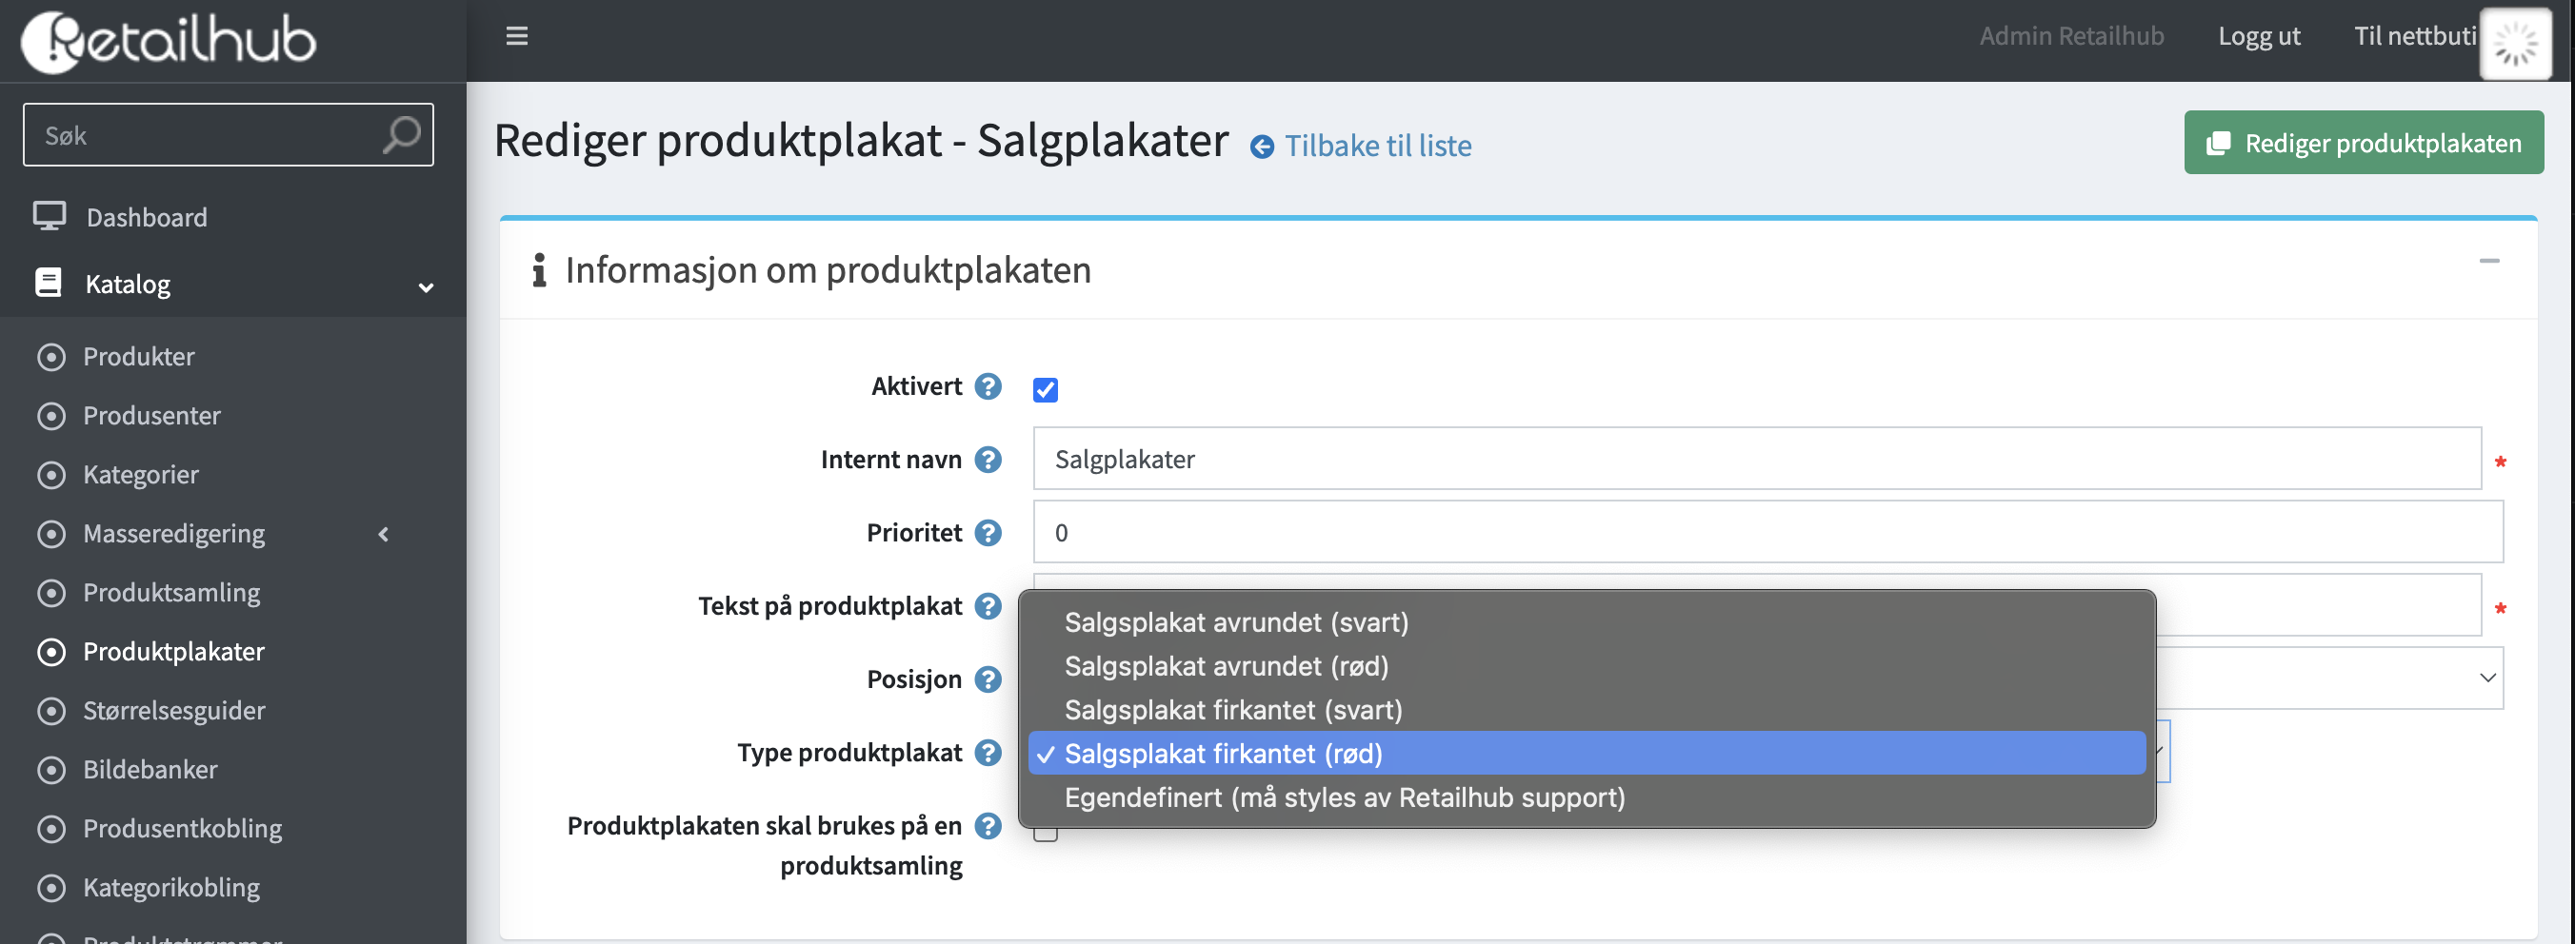Click help icon beside Prioritet
The image size is (2575, 944).
point(988,533)
